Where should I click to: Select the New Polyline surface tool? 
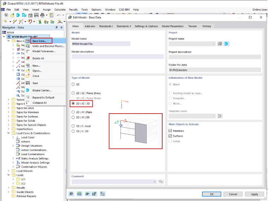point(30,22)
